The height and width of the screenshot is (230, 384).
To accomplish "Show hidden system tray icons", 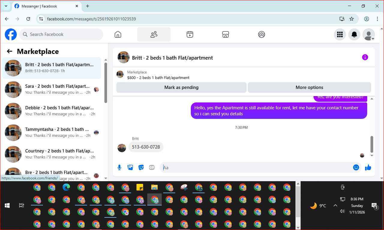I will (335, 205).
